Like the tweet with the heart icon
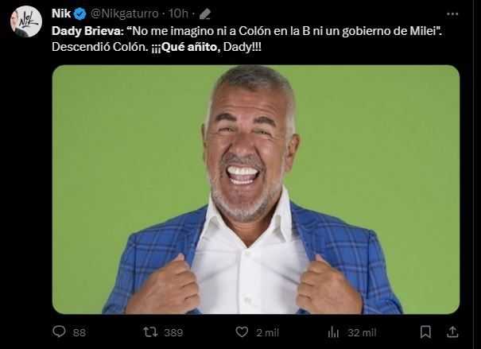 pos(242,332)
